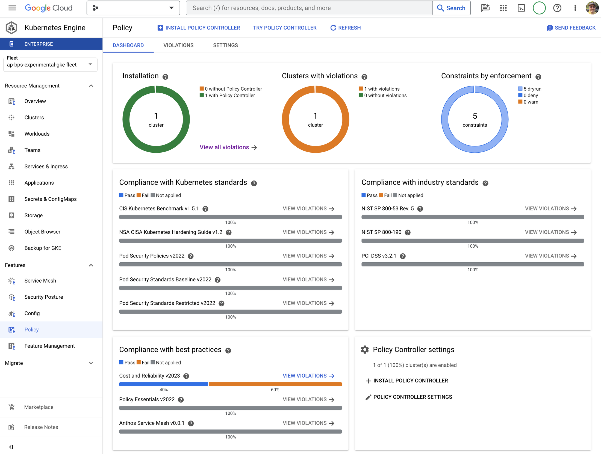
Task: Click the orange Fail segment of Cost and Reliability bar
Action: click(x=275, y=384)
